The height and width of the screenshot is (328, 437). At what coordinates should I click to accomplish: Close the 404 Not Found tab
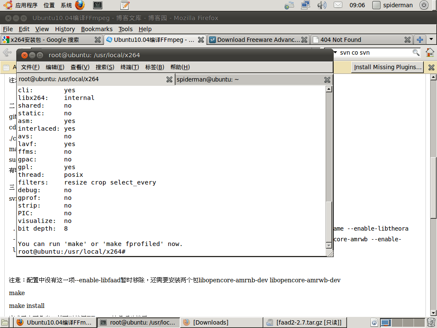click(408, 40)
